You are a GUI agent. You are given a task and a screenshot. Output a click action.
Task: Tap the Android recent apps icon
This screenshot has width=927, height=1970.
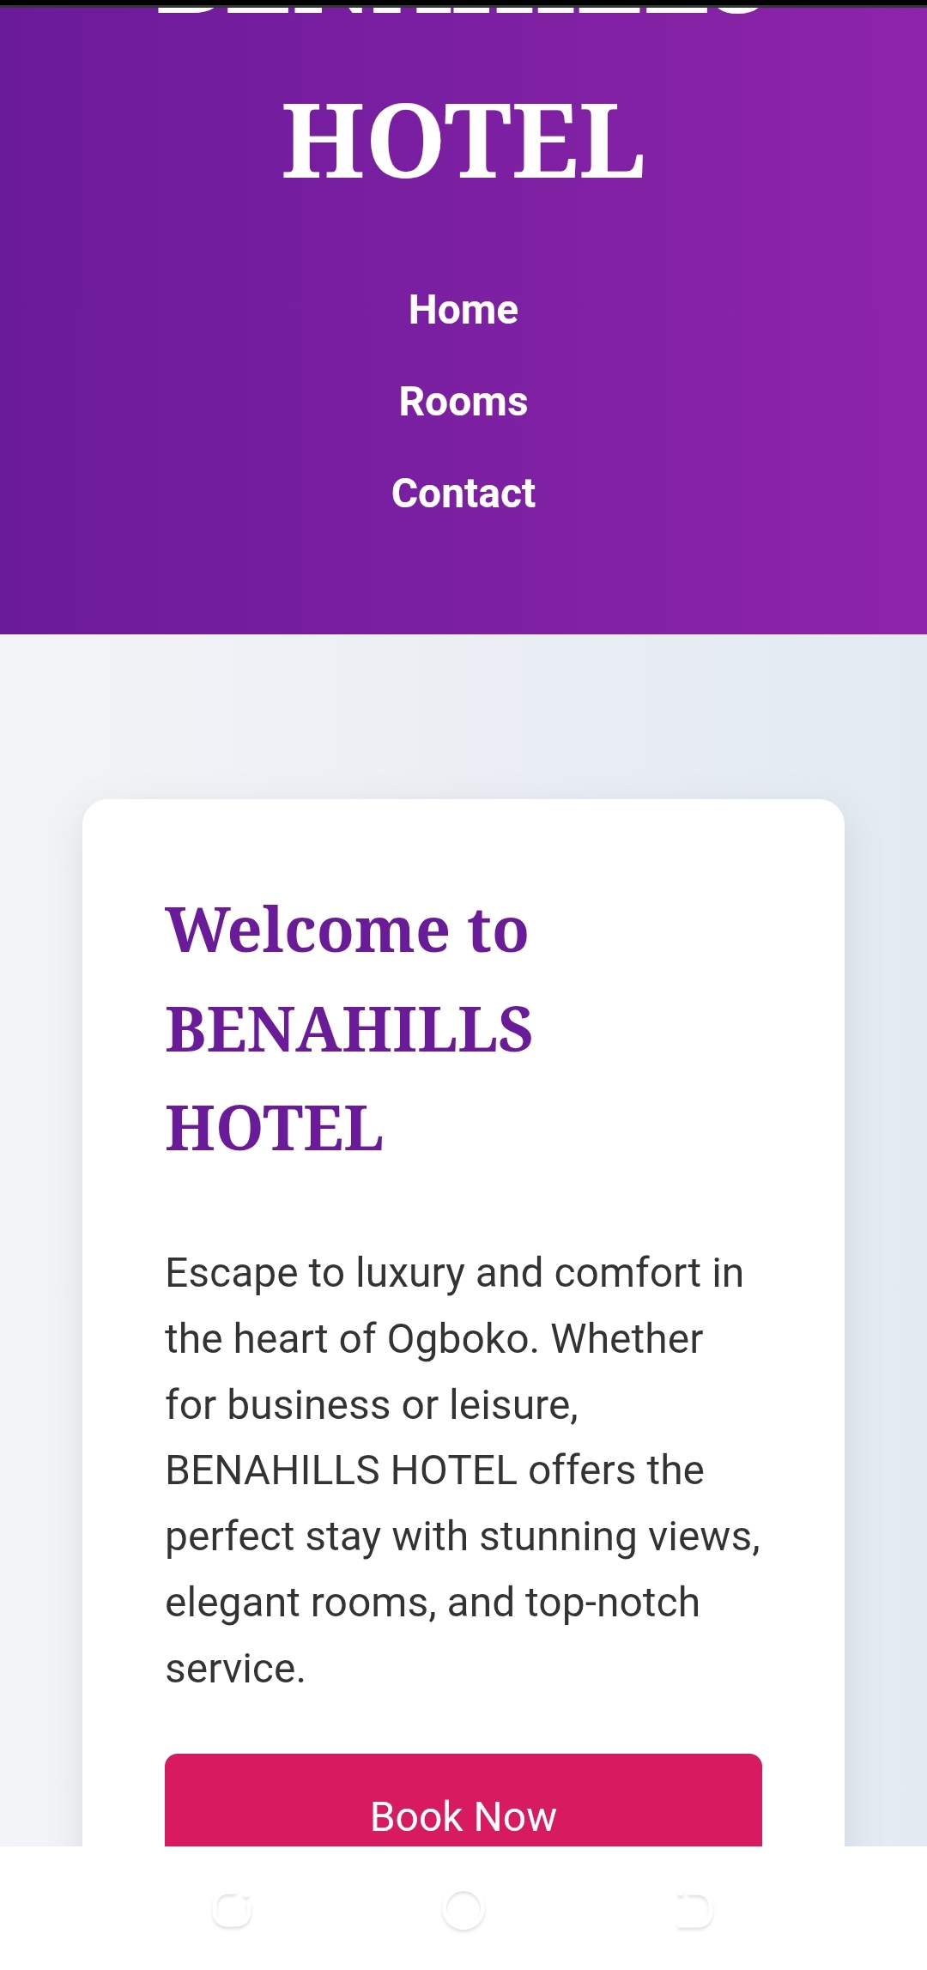(x=232, y=1911)
